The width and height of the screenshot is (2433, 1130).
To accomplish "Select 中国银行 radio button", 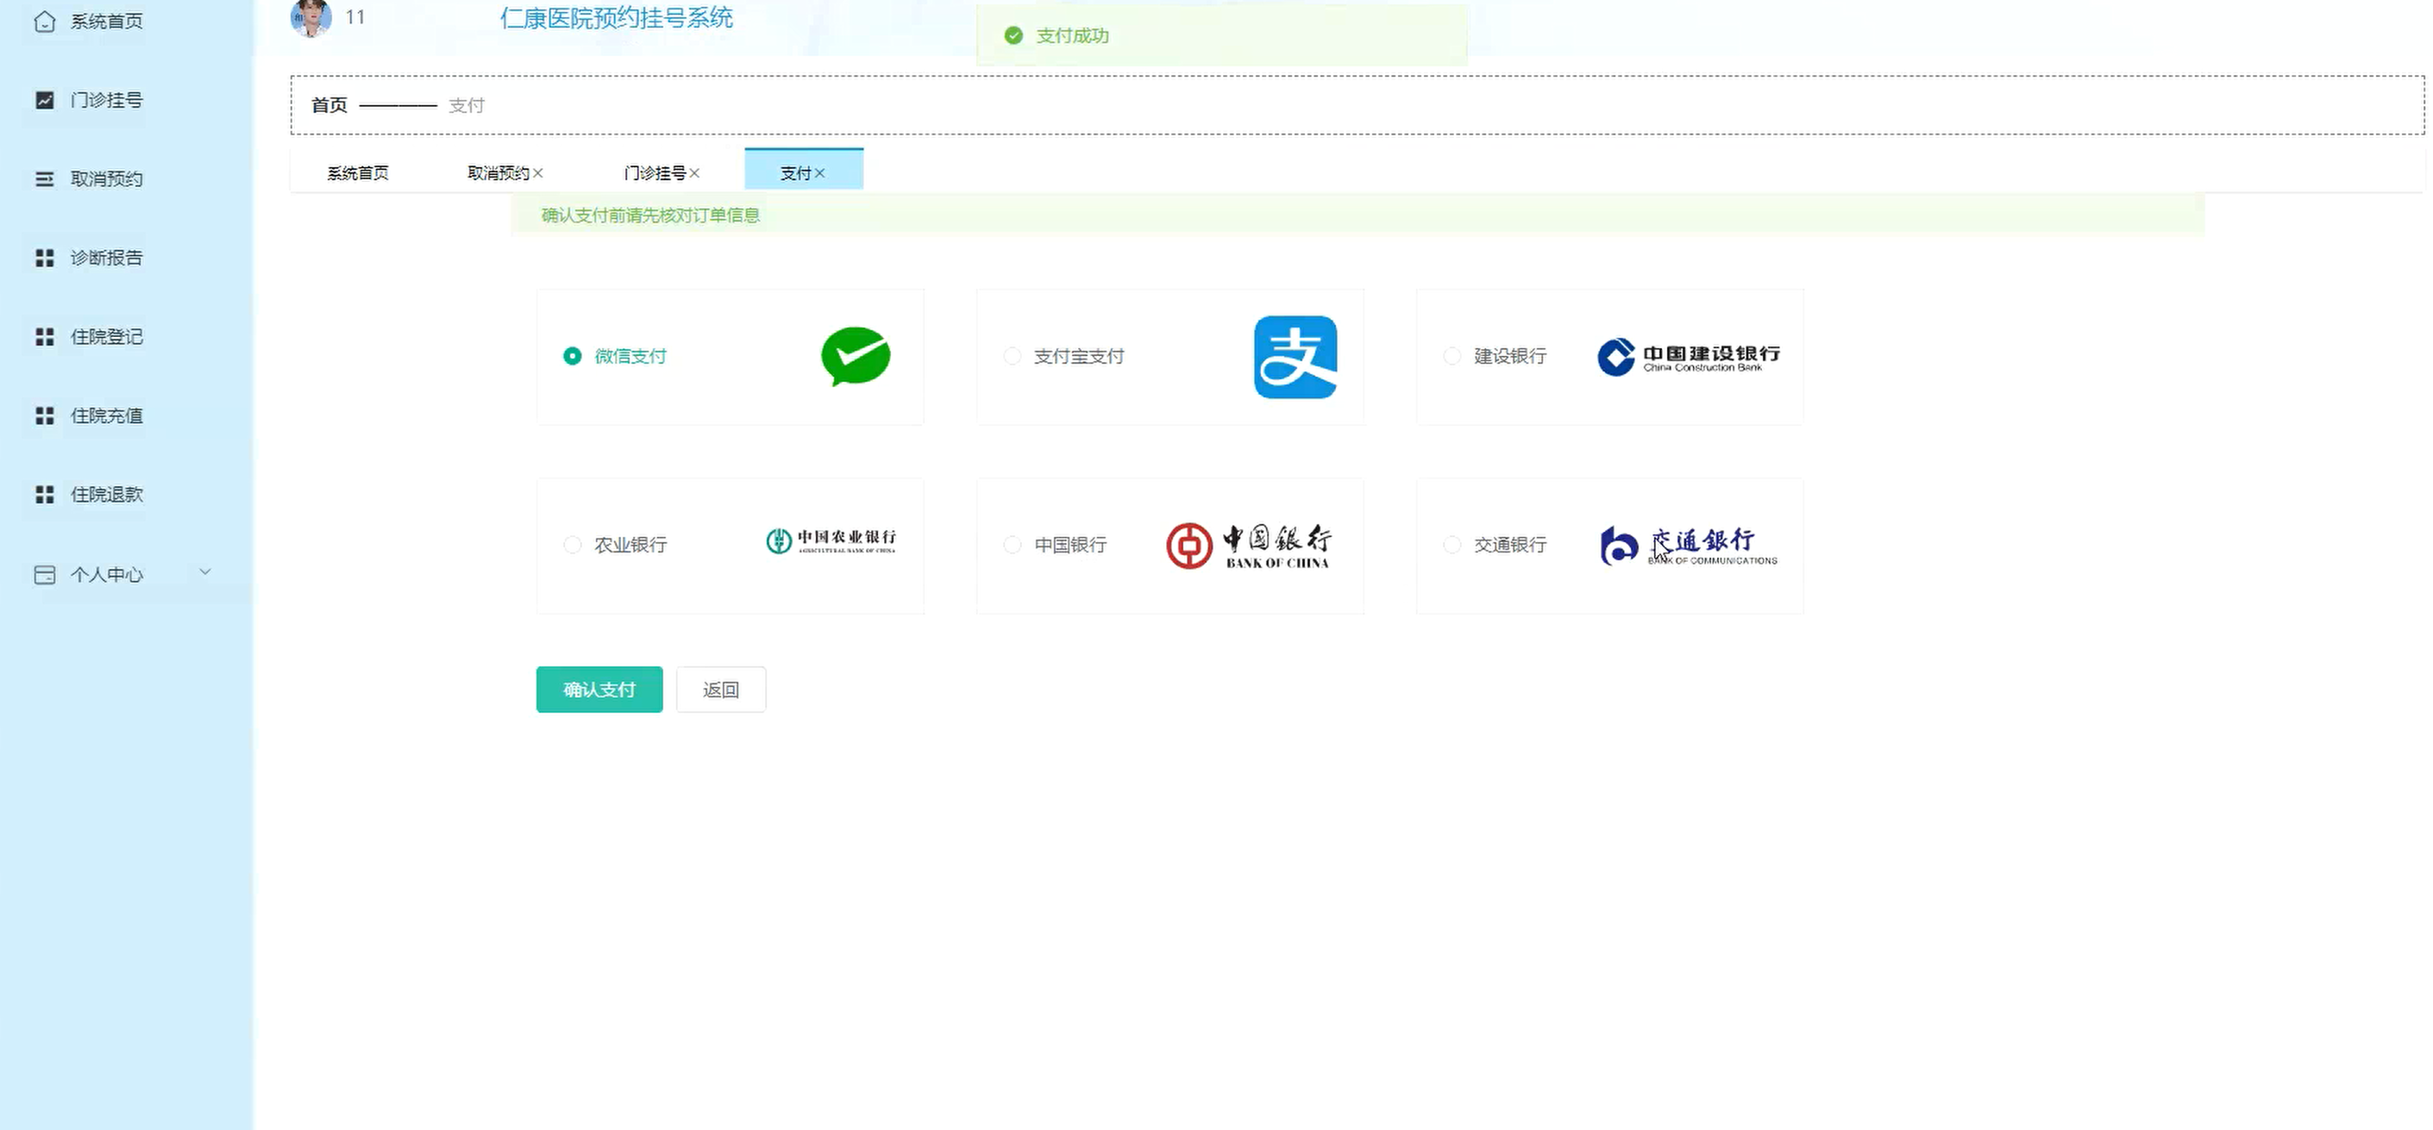I will [1013, 545].
